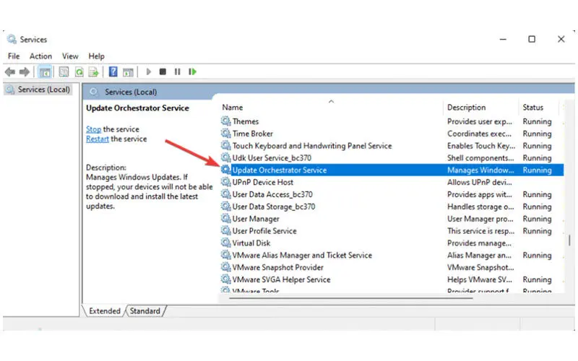Viewport: 578px width, 361px height.
Task: Click the Start Service play button
Action: coord(149,71)
